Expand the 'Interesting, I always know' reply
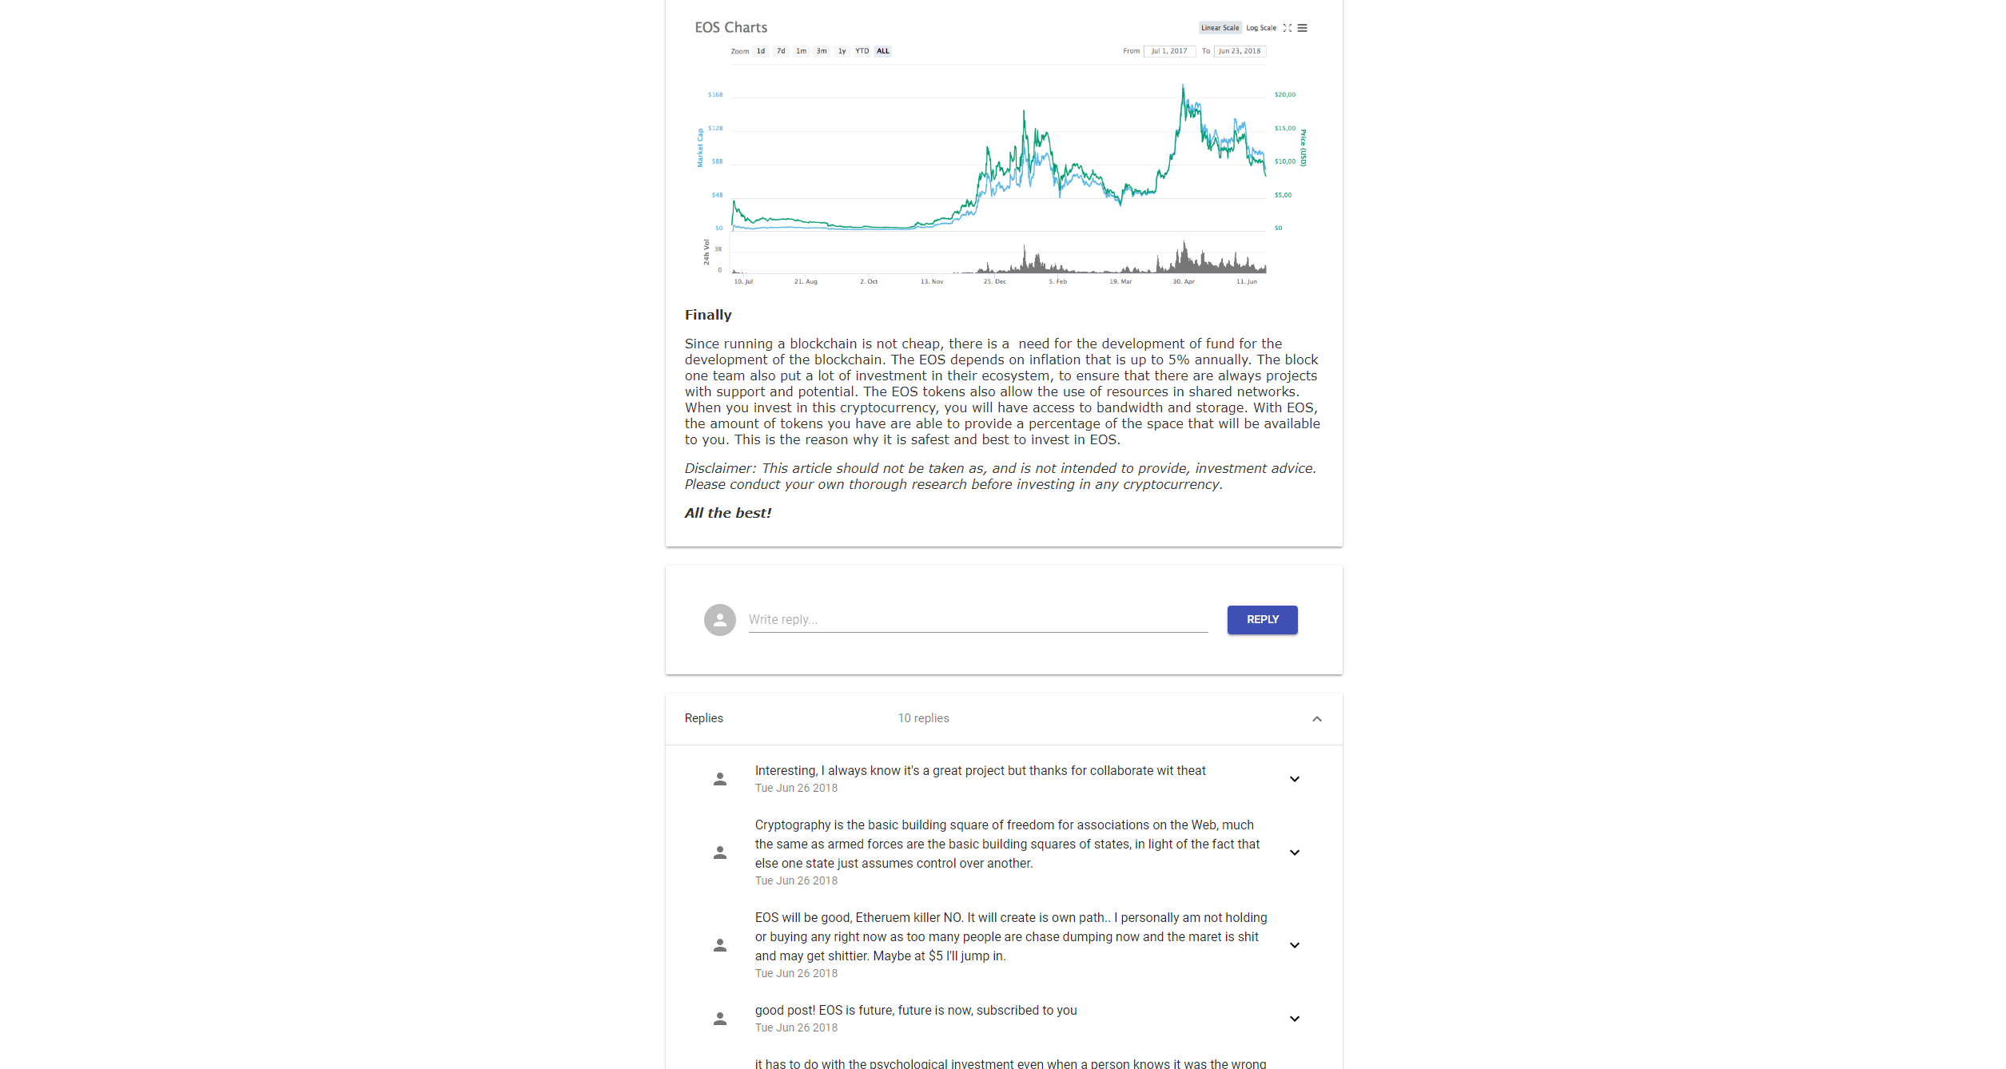 coord(1294,779)
